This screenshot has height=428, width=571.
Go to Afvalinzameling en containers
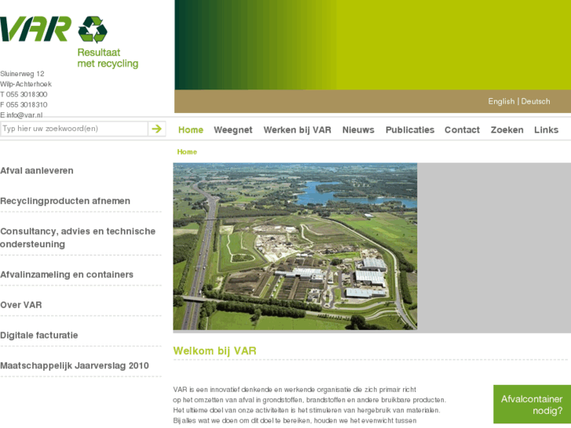pos(67,275)
